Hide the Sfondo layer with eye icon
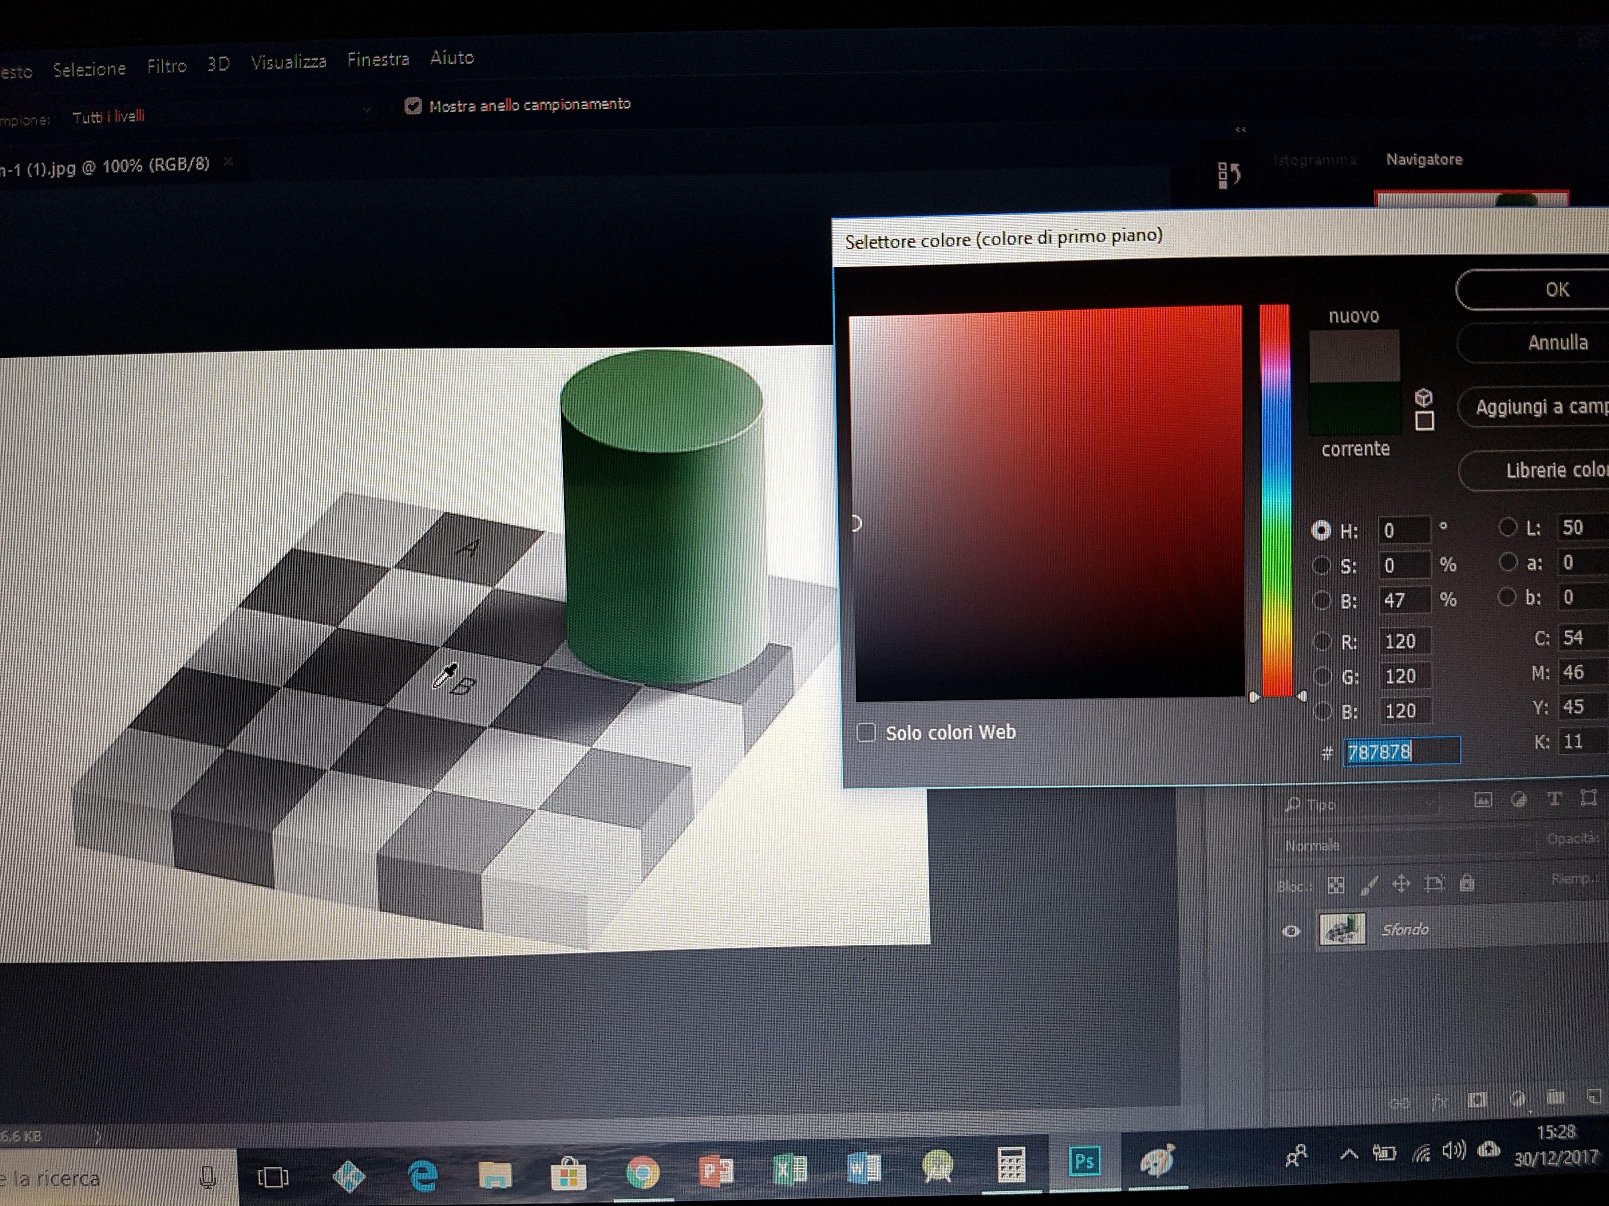The height and width of the screenshot is (1206, 1609). pyautogui.click(x=1291, y=931)
